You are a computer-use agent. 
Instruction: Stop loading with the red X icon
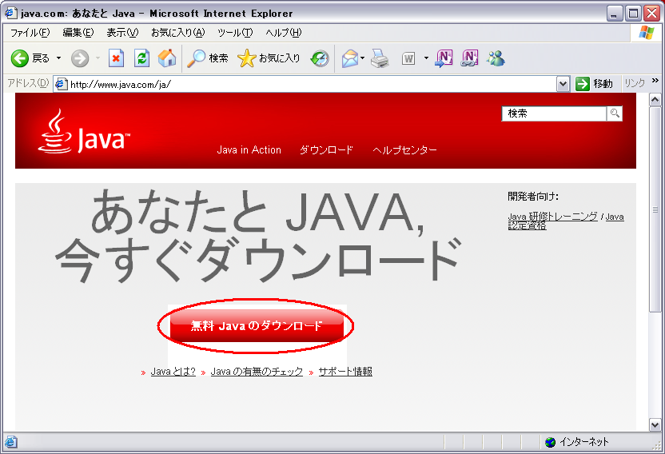(x=116, y=58)
